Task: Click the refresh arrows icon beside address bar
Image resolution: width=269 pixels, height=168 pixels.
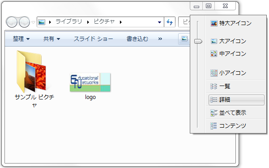Action: click(170, 22)
